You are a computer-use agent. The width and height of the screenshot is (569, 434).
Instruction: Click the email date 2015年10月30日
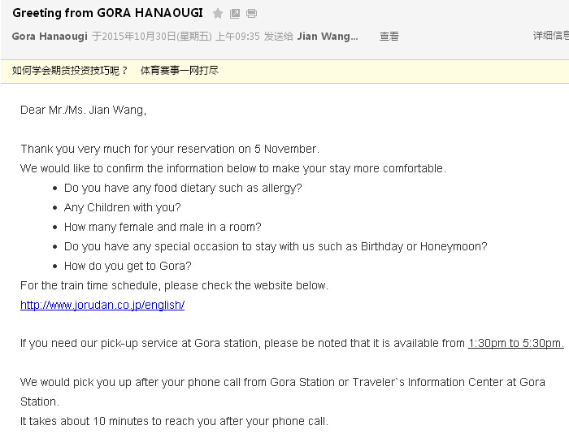pos(138,37)
